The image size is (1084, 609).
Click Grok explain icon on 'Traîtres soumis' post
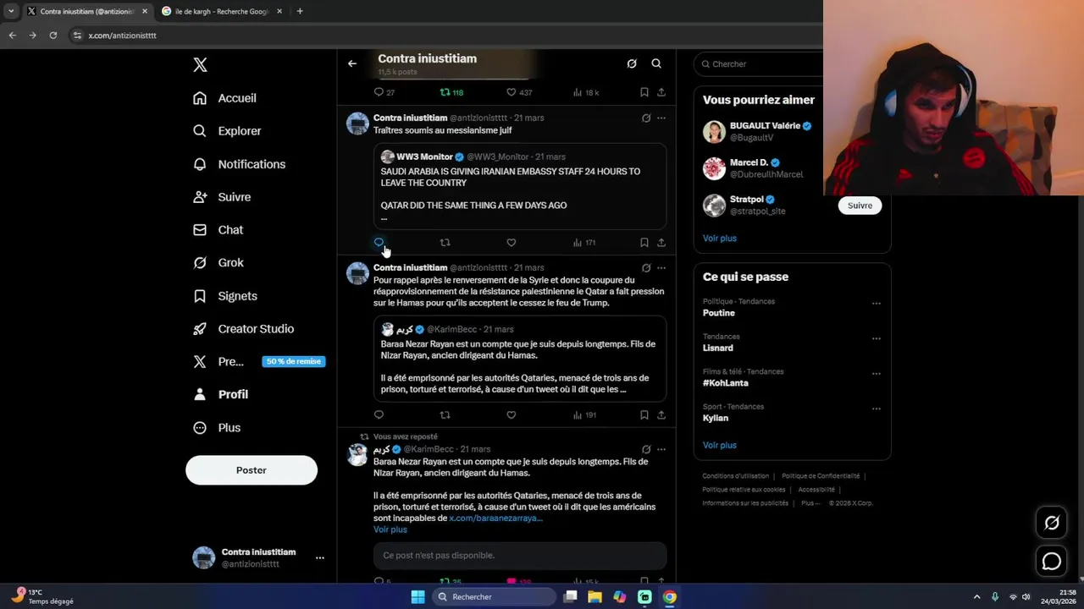(646, 118)
